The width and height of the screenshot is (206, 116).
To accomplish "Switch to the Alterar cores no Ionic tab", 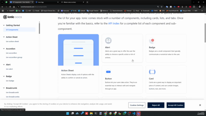I will click(x=73, y=2).
